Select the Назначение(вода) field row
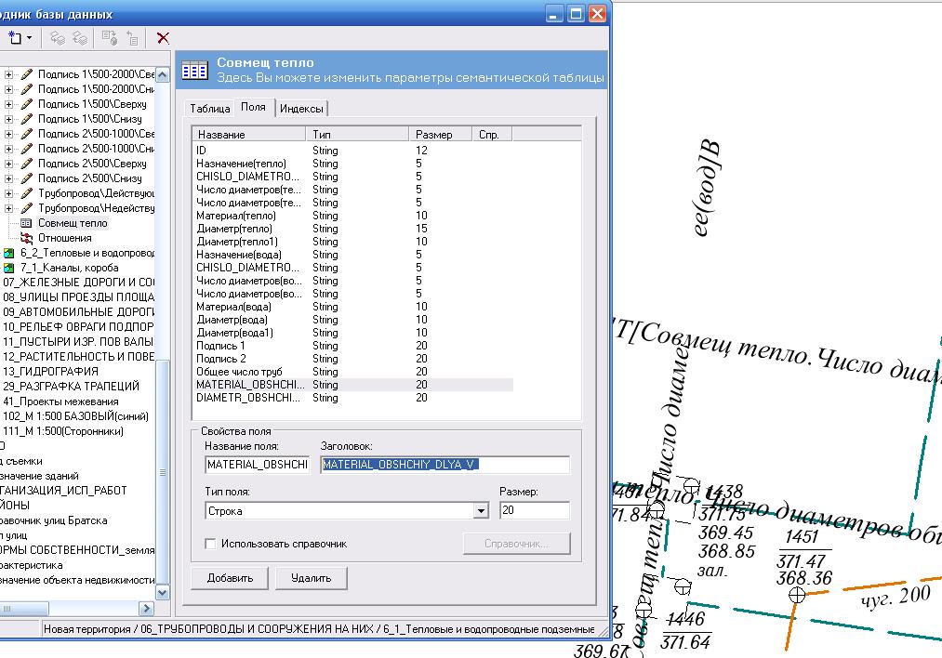This screenshot has width=942, height=658. (354, 255)
